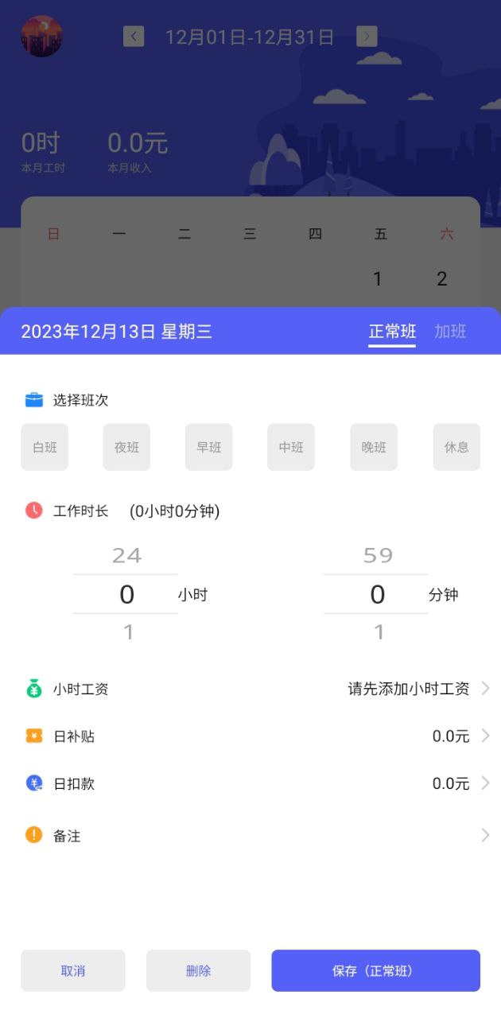Choose the 早班 shift
The image size is (501, 1018).
coord(209,447)
